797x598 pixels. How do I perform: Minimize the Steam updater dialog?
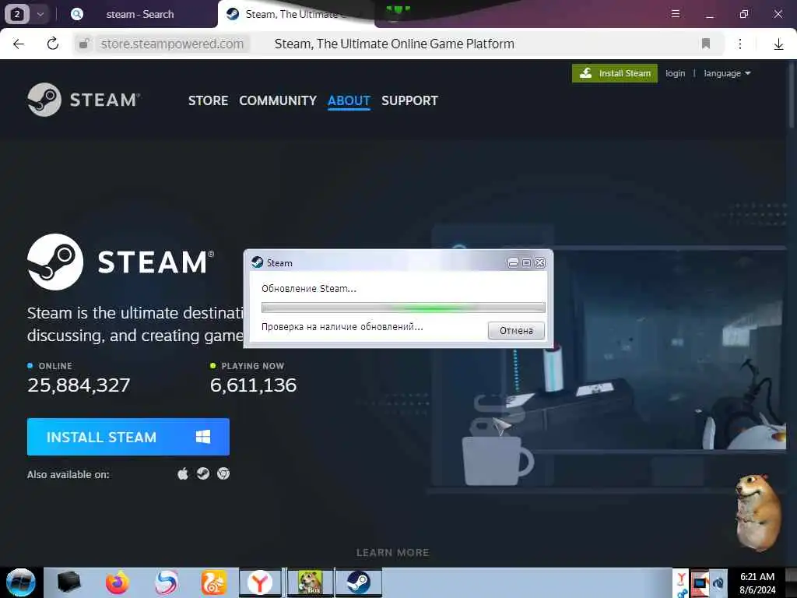(513, 262)
